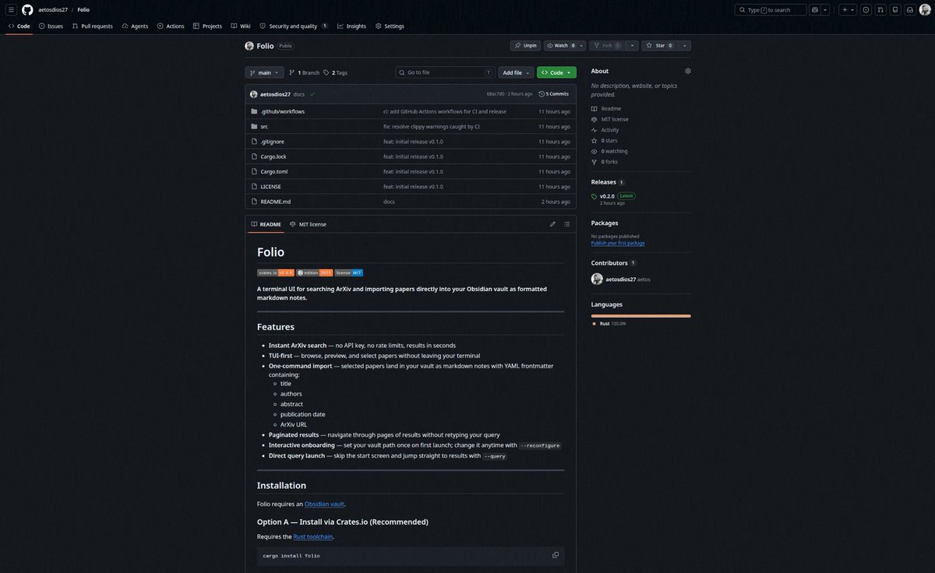Open user profile avatar menu

(924, 9)
